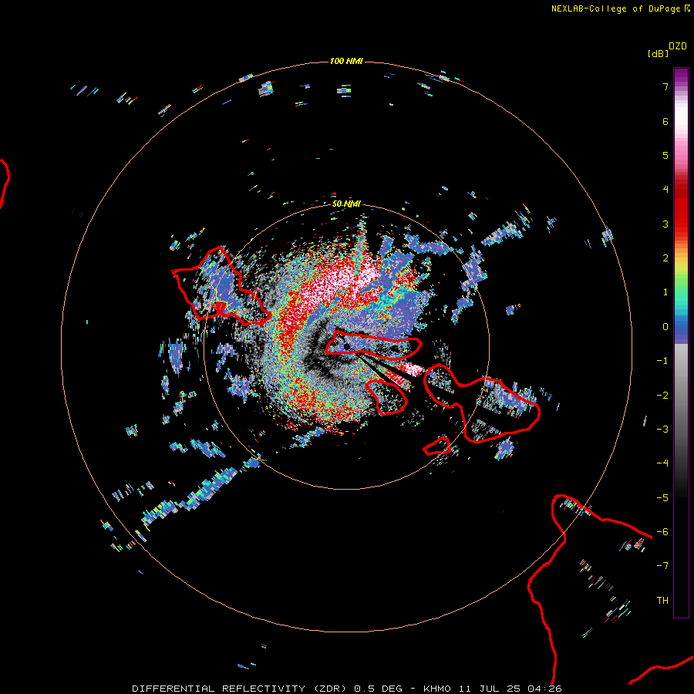
Task: Click the 0 value on the dB scale
Action: [x=665, y=327]
